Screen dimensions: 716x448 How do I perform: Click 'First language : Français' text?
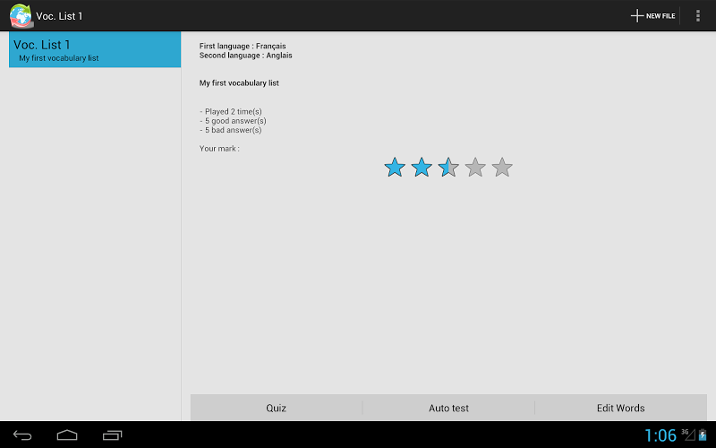243,47
